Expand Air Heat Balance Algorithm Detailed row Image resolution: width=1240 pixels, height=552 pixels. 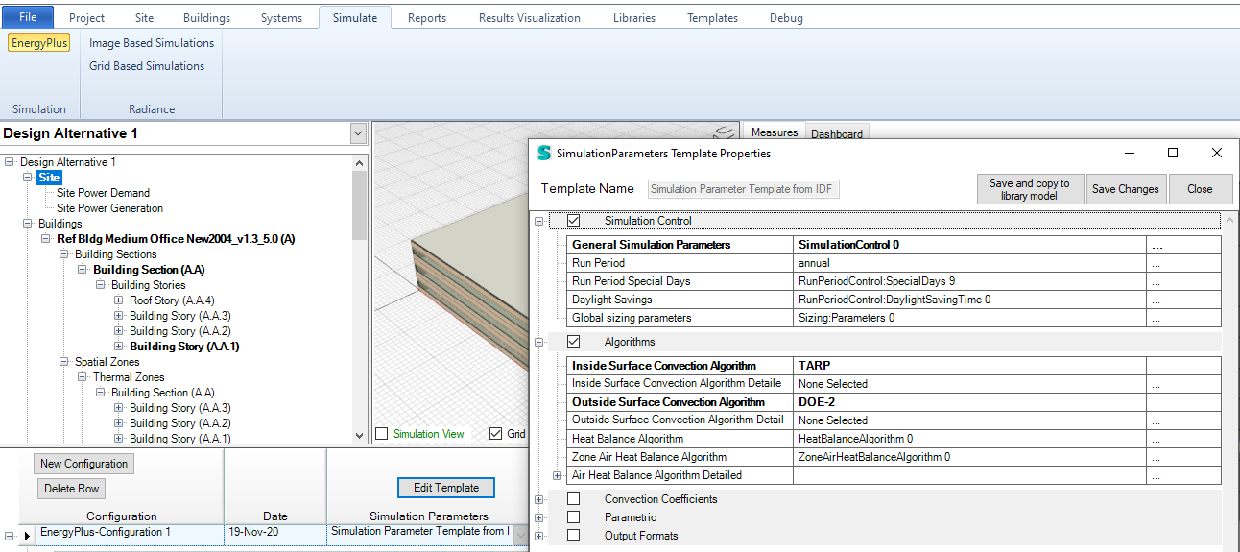558,475
